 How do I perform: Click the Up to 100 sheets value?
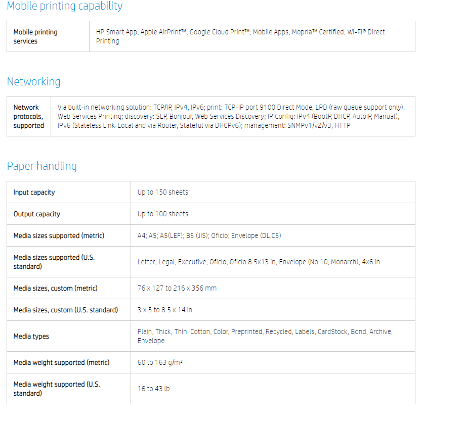click(163, 214)
